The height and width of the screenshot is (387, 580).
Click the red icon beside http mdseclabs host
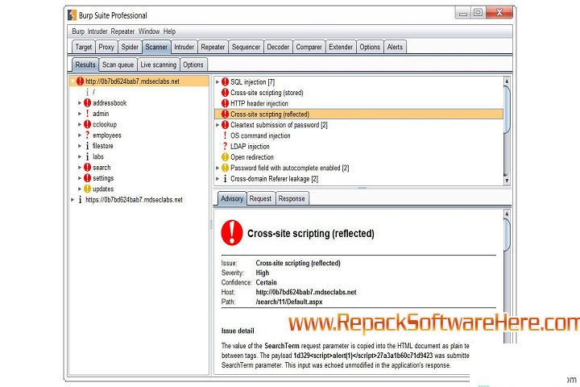coord(80,81)
